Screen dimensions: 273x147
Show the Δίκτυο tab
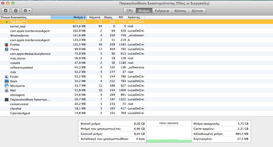click(197, 11)
